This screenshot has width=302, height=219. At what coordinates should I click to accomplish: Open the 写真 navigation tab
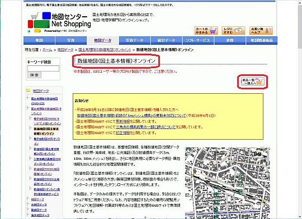[71, 40]
